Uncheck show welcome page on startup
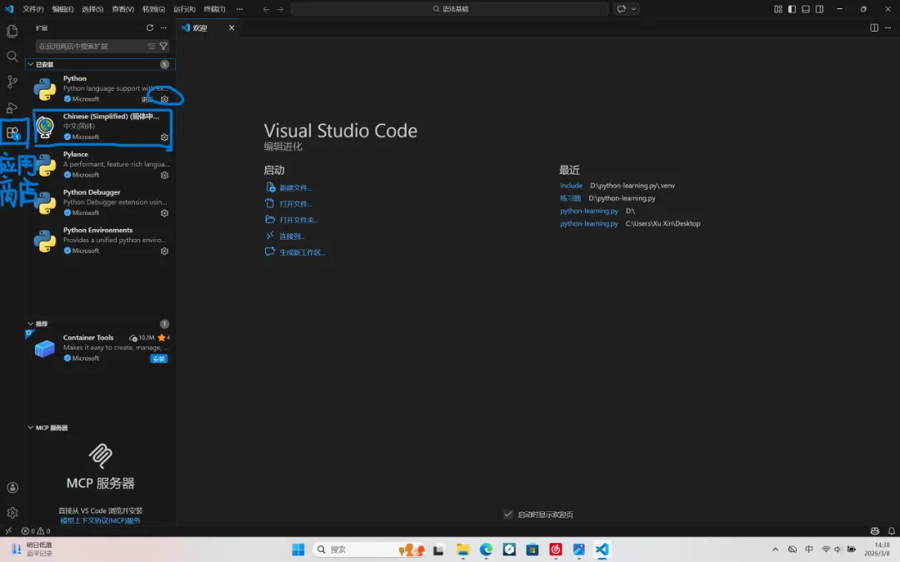900x562 pixels. click(x=508, y=514)
